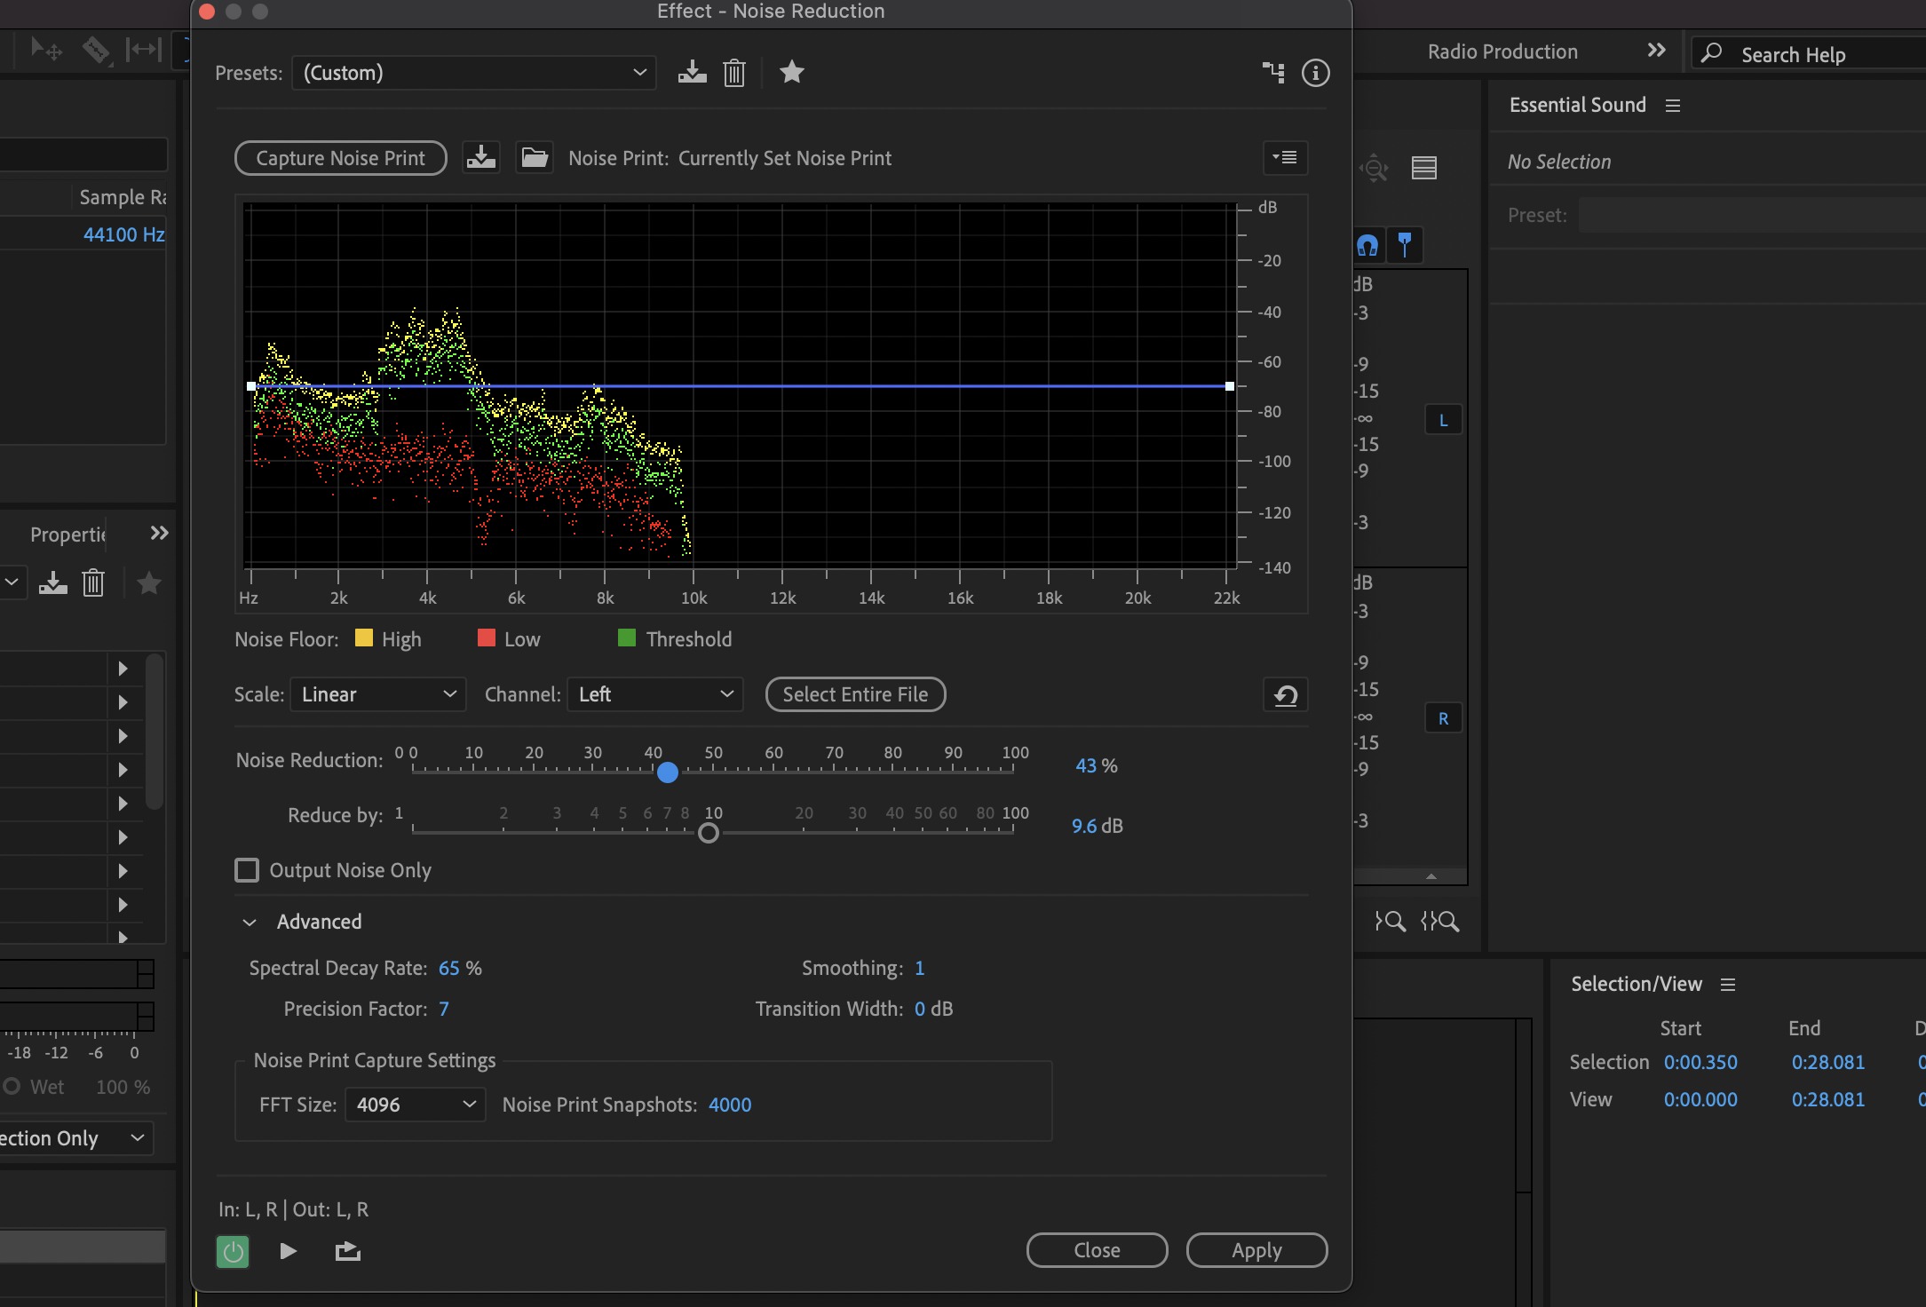
Task: Open the Channel dropdown set to Left
Action: point(655,694)
